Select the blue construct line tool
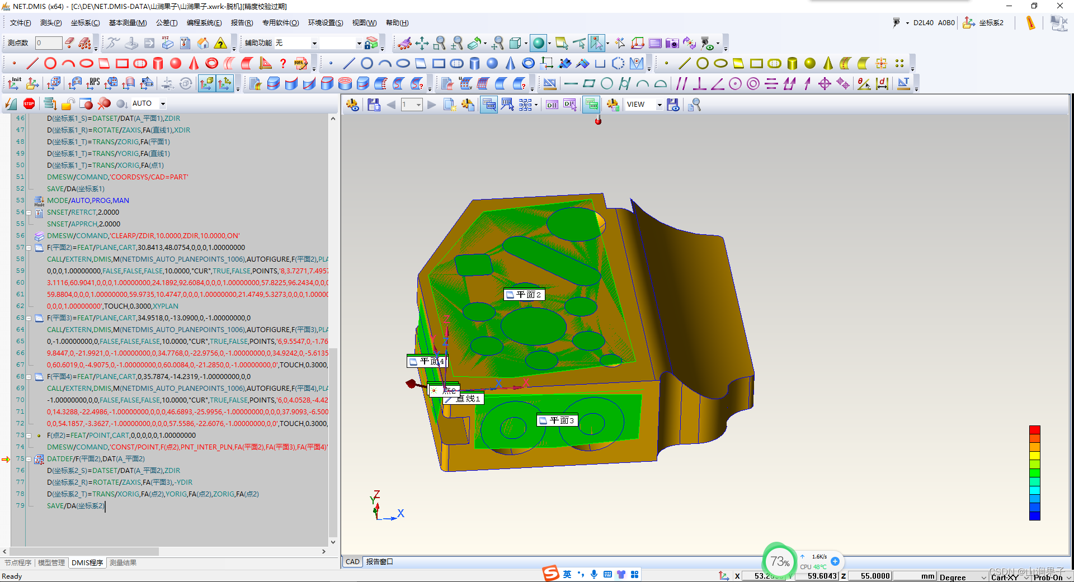 click(349, 63)
